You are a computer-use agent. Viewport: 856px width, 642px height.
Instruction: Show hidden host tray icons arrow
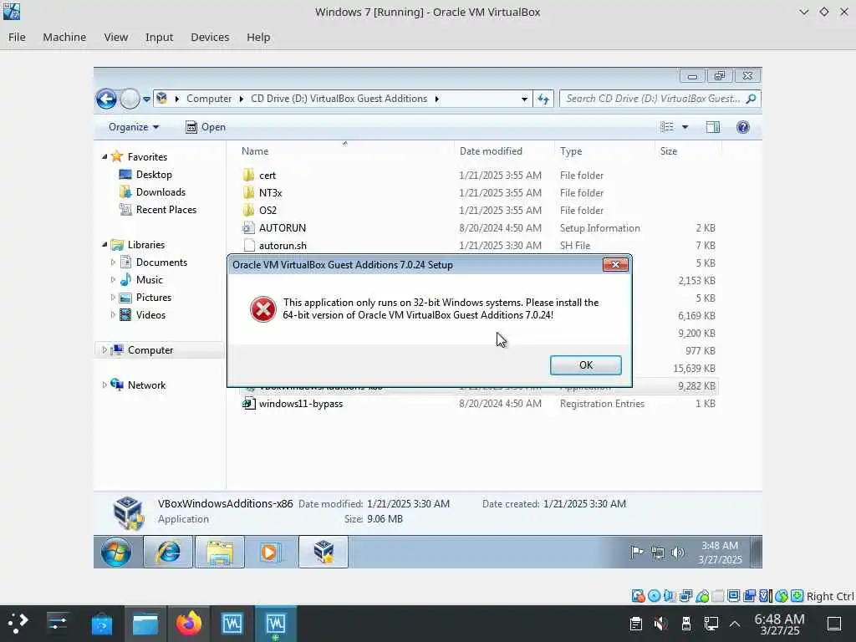click(735, 624)
